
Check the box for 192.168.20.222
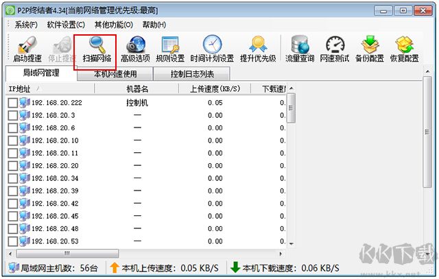[13, 103]
